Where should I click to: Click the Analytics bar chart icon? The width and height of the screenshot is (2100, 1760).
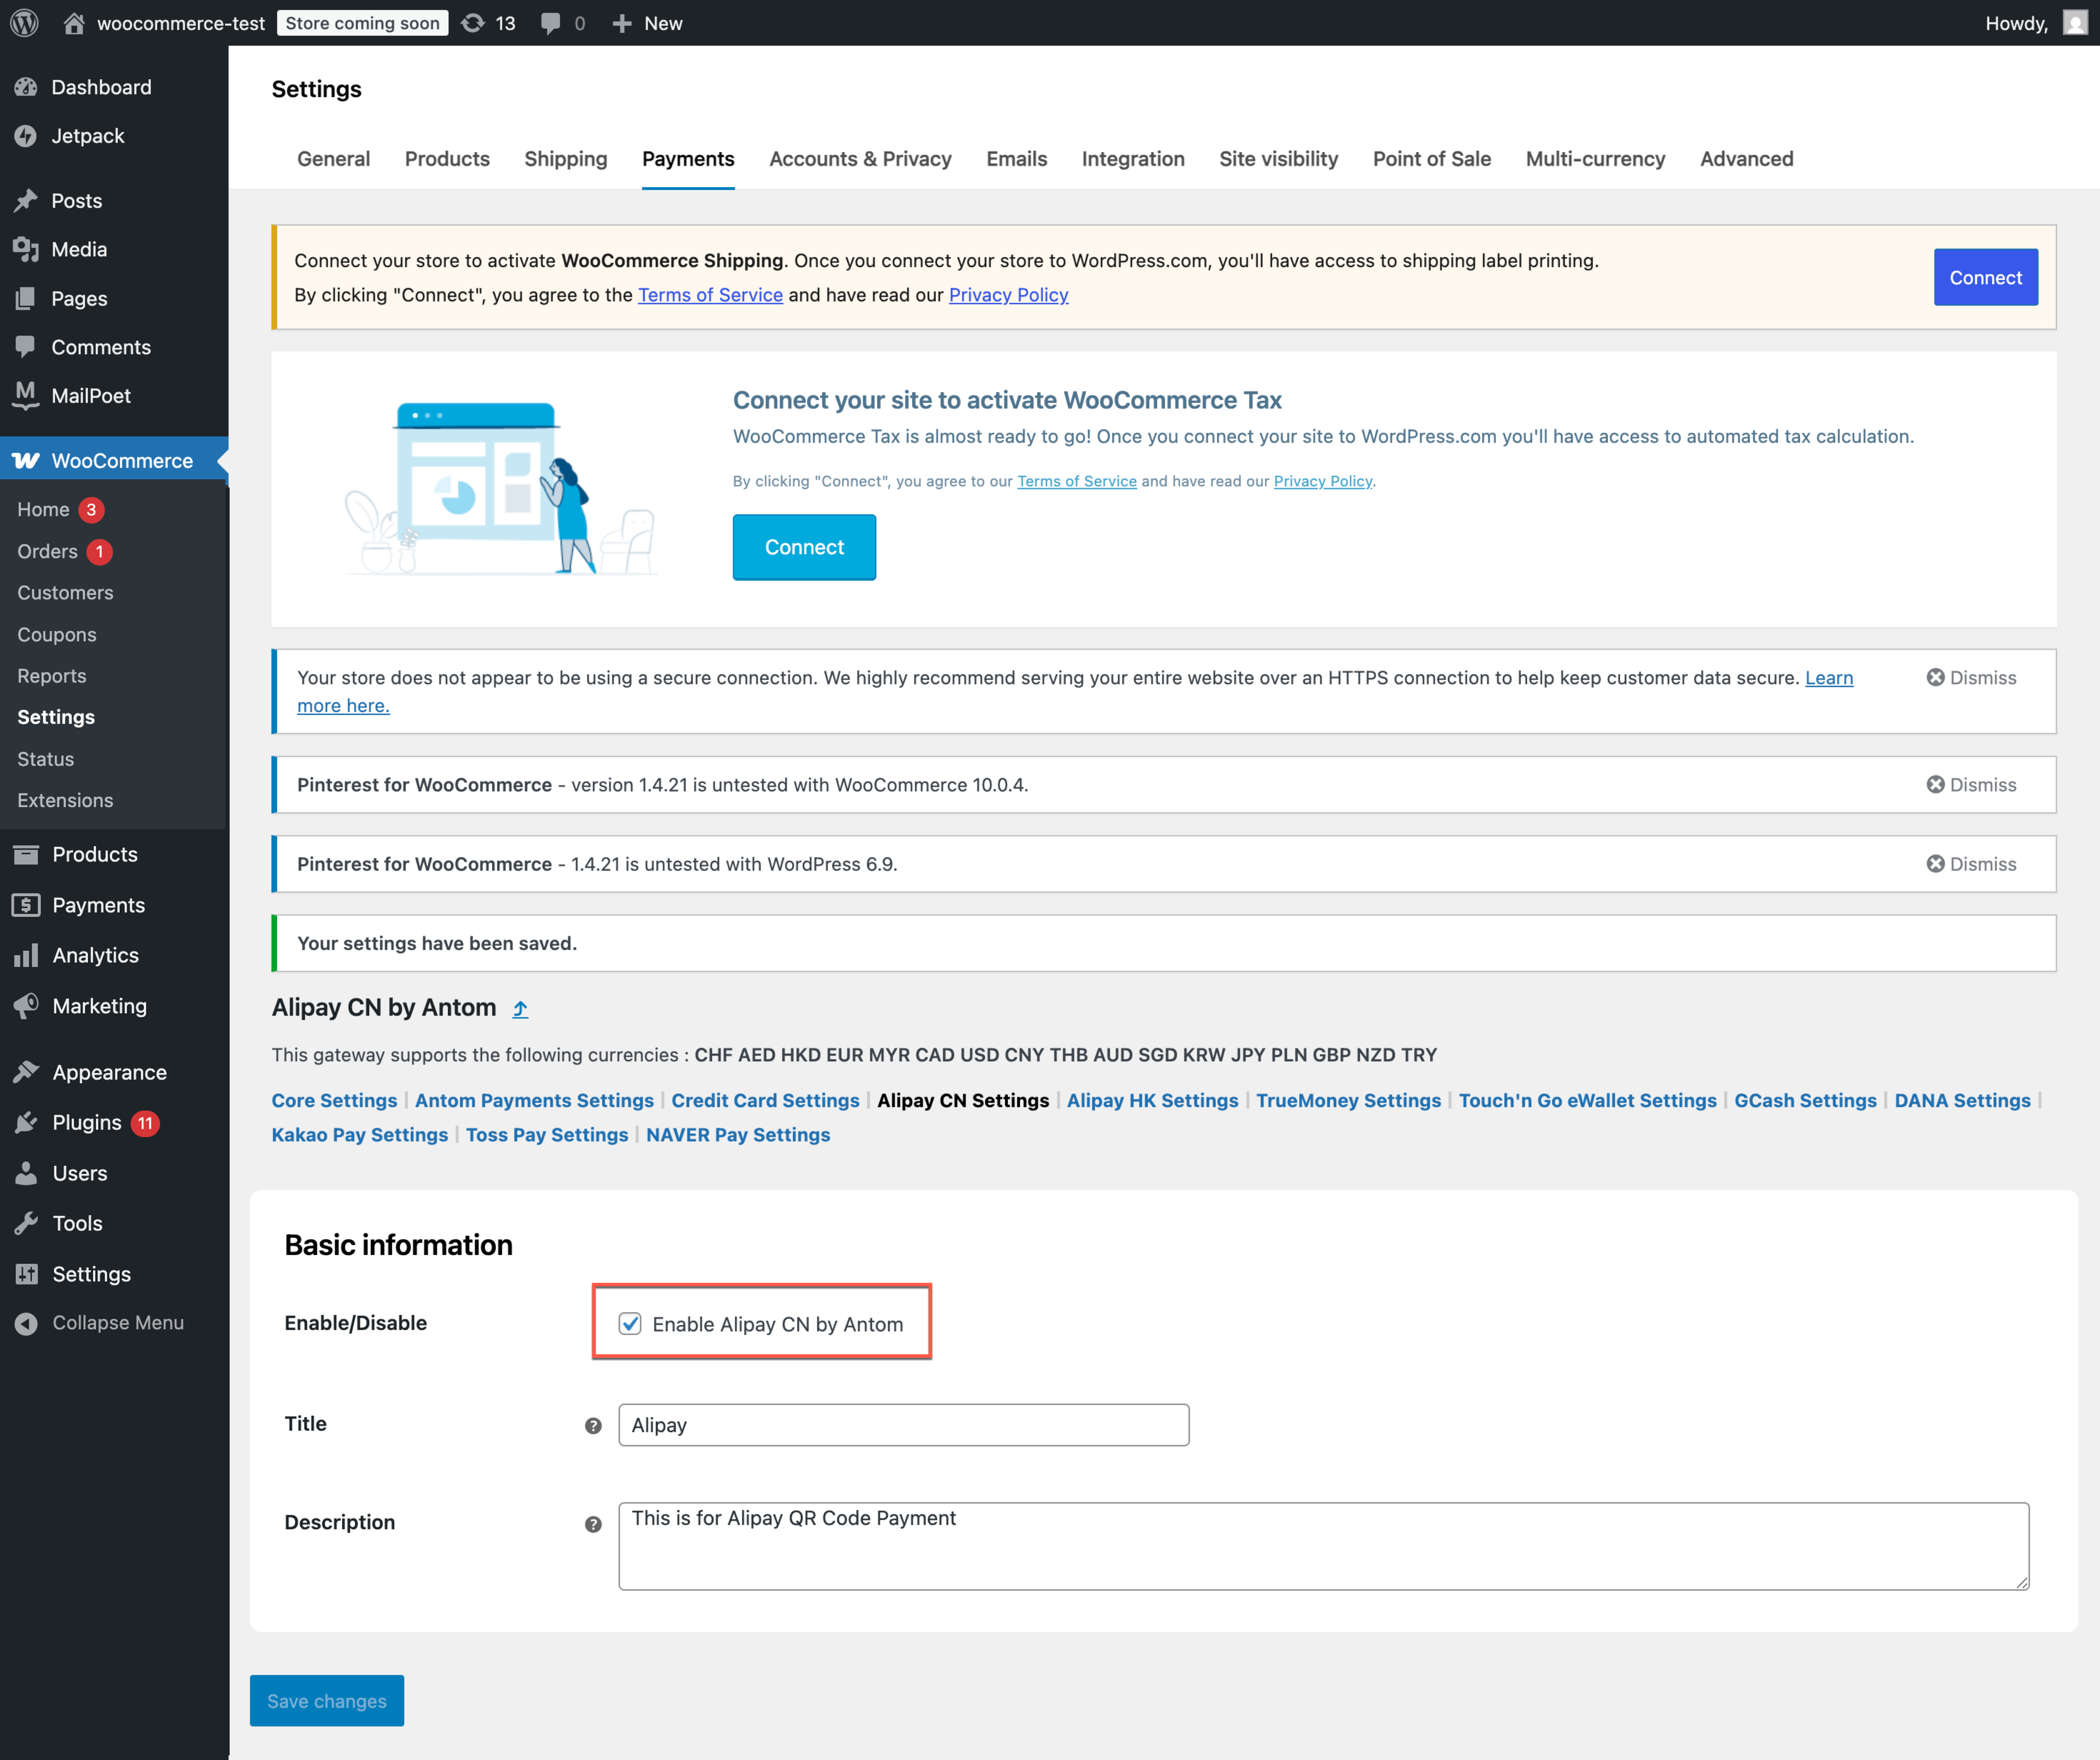(26, 956)
